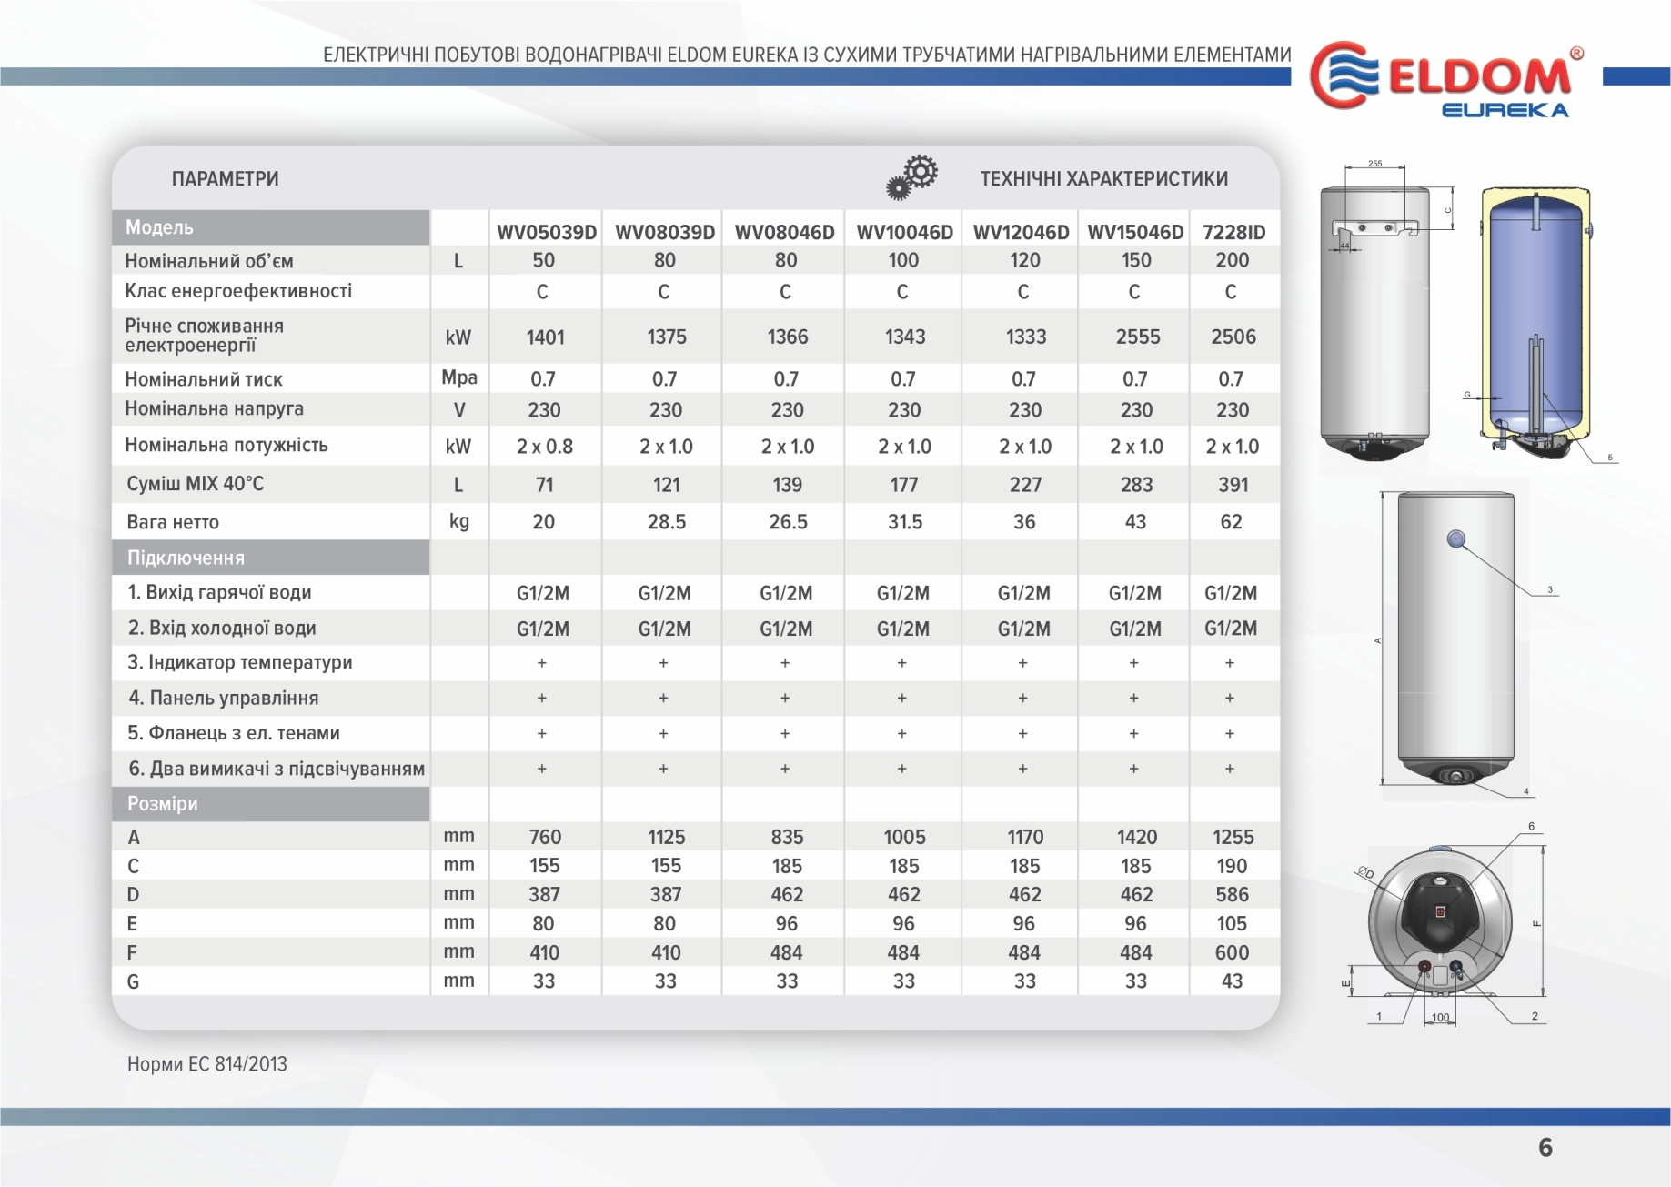Viewport: 1671px width, 1187px height.
Task: Click the 586 dimension D value
Action: tap(1233, 895)
